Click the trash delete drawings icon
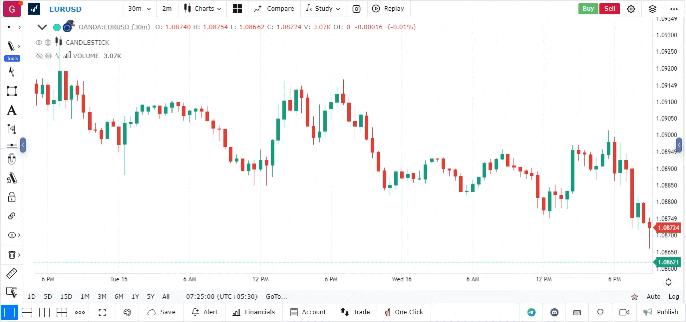 [11, 255]
